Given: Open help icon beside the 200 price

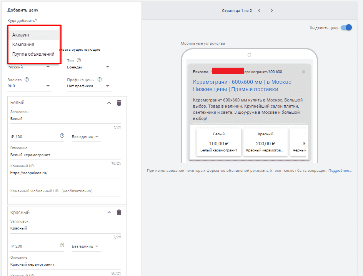Looking at the screenshot, I should click(x=62, y=245).
